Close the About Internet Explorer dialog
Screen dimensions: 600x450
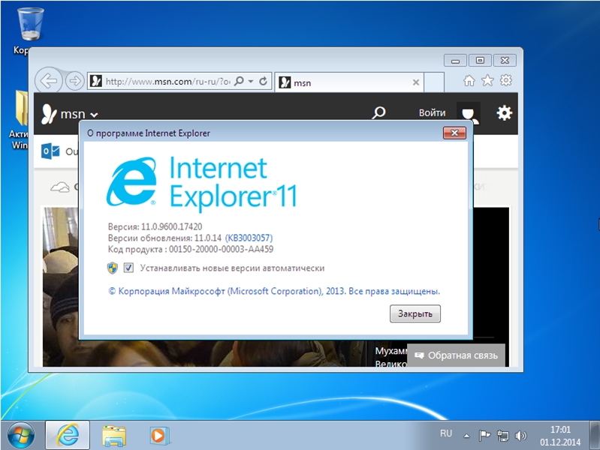[454, 133]
